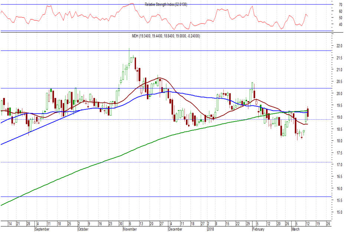Click date-axis label 8

(x=216, y=224)
